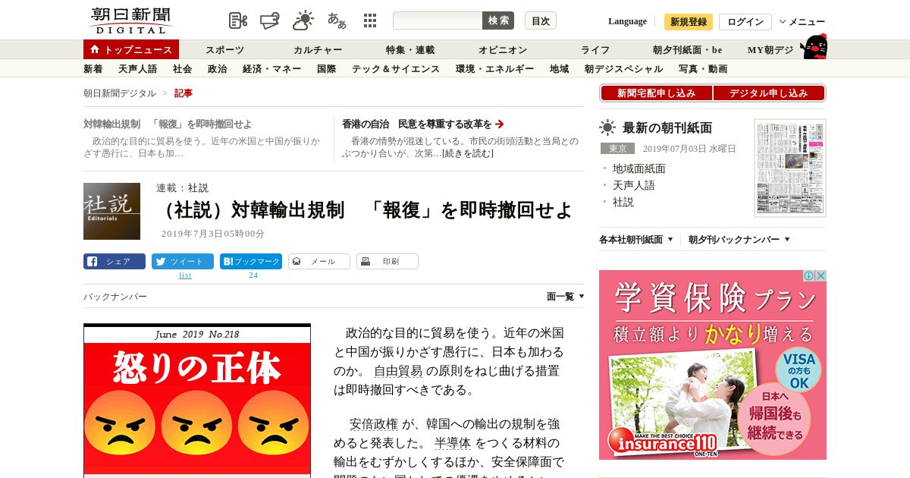
Task: Click the 自由貿易 keyword link in article
Action: pos(398,371)
